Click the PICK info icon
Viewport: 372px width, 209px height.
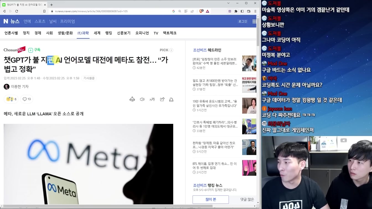171,50
